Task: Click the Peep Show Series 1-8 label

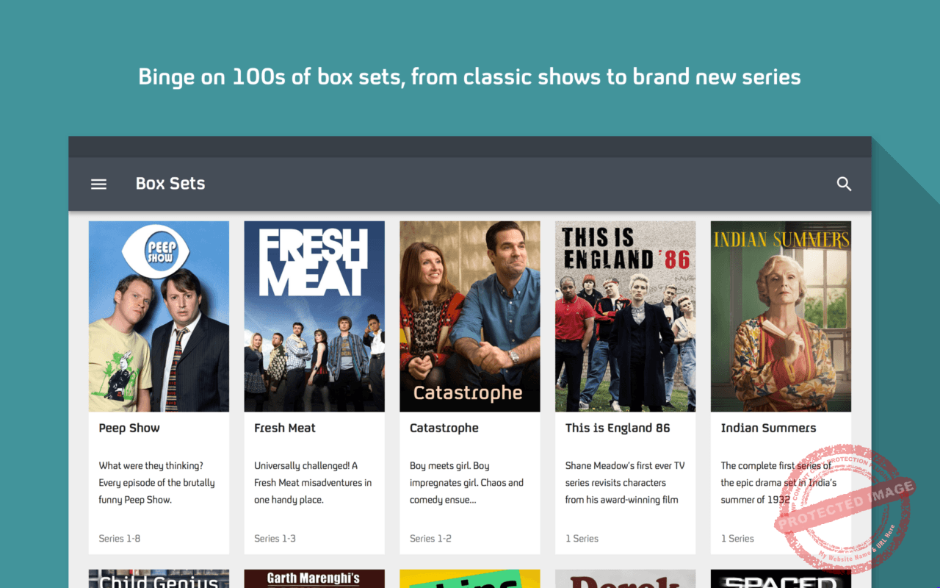Action: [120, 539]
